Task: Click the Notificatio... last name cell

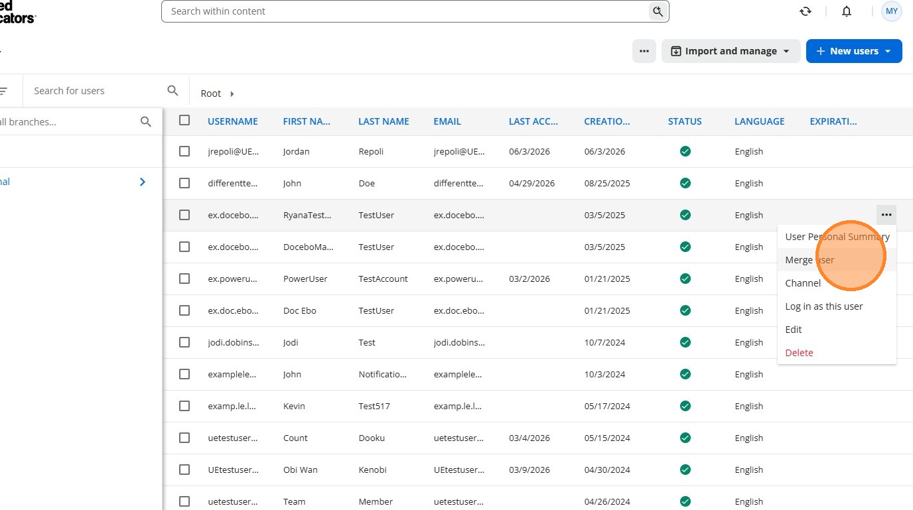Action: click(x=383, y=374)
